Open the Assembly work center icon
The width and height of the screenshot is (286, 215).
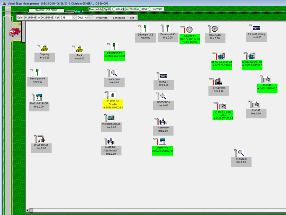pos(162,122)
